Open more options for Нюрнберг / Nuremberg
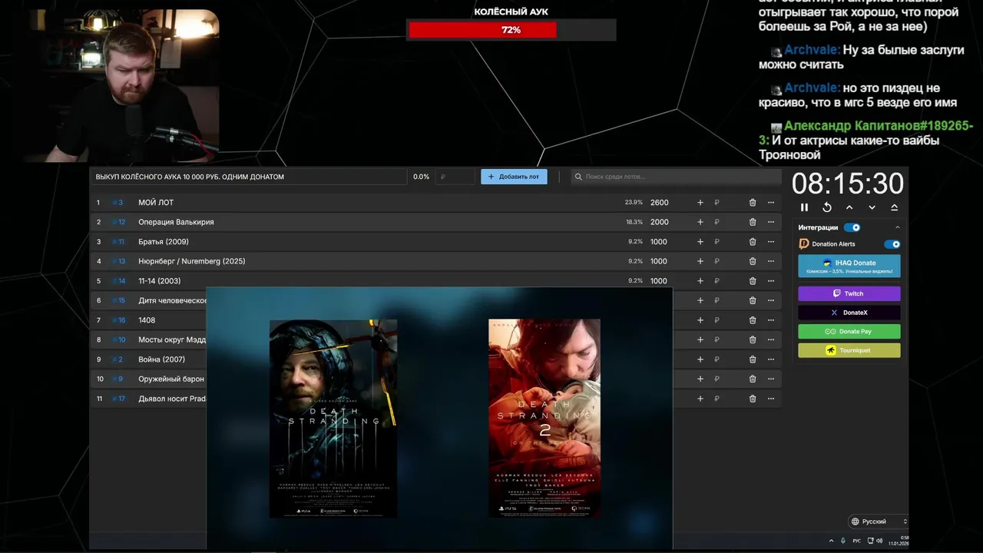Screen dimensions: 983x553 (771, 261)
